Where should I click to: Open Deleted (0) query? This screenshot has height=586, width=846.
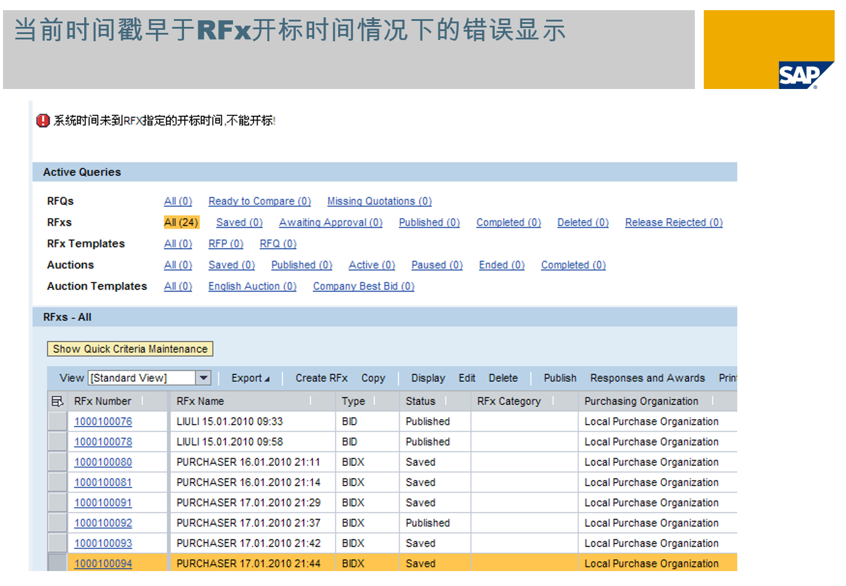click(x=583, y=222)
